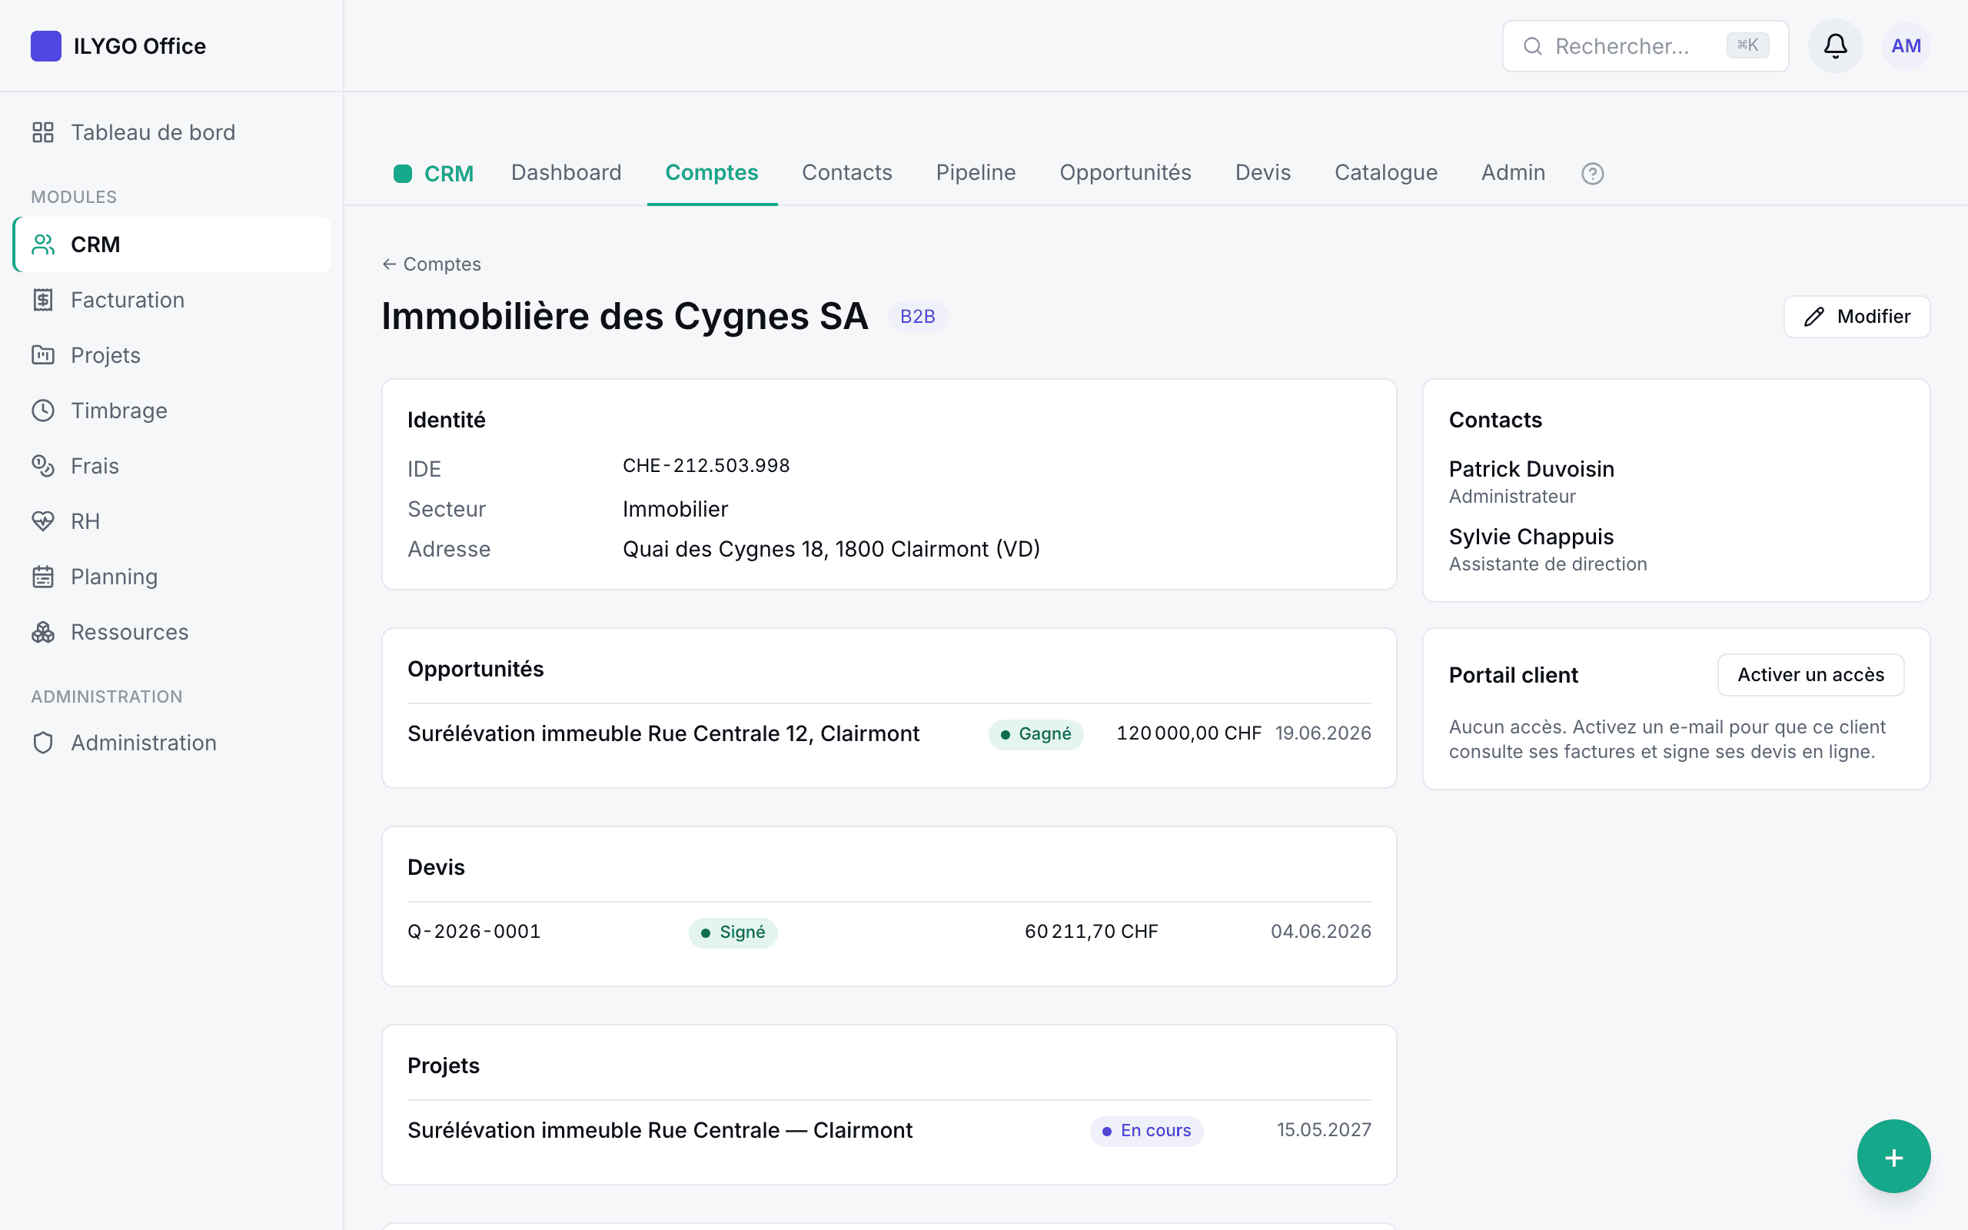Open Timbrage module in sidebar
The height and width of the screenshot is (1230, 1968).
(171, 411)
